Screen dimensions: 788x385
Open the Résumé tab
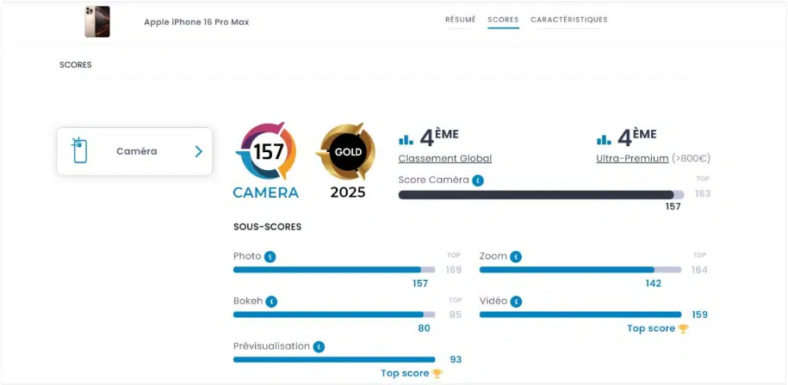pyautogui.click(x=461, y=20)
